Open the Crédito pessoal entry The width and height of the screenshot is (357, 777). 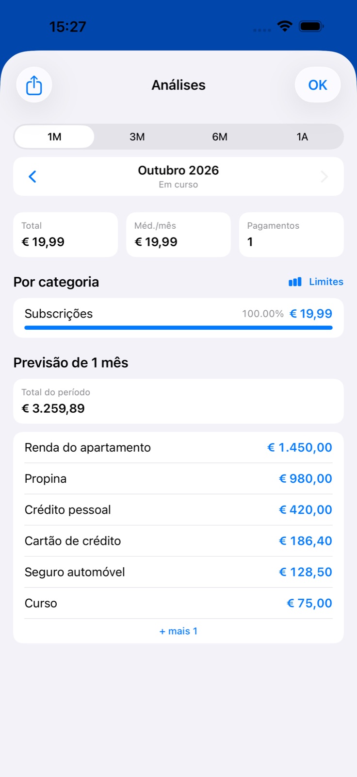pyautogui.click(x=178, y=510)
